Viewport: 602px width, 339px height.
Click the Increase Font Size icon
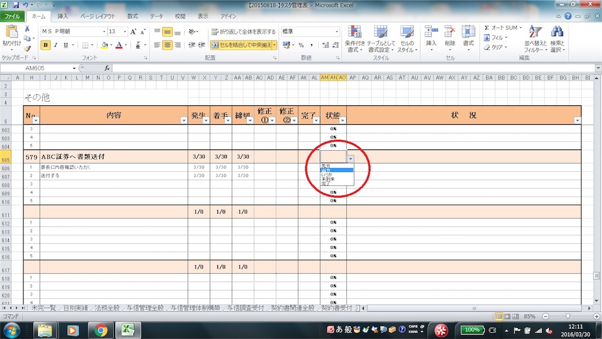pyautogui.click(x=133, y=32)
